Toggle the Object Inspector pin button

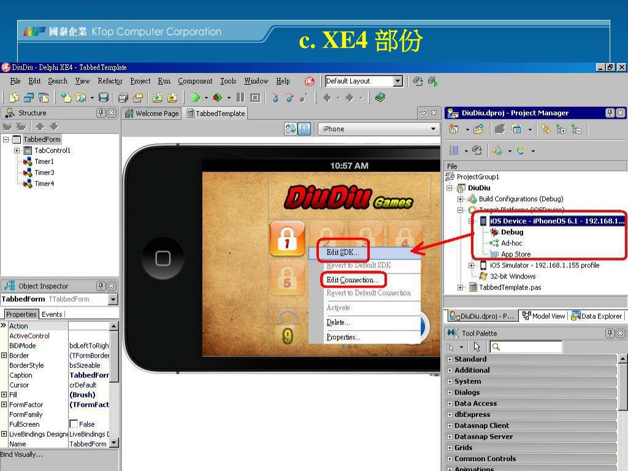click(x=101, y=286)
